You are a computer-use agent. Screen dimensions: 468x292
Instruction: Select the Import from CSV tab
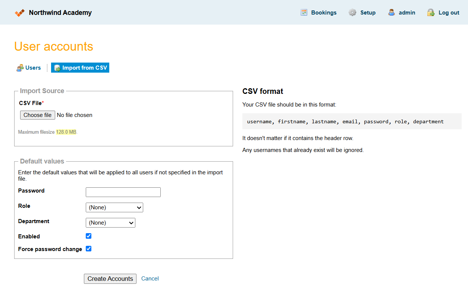click(84, 68)
